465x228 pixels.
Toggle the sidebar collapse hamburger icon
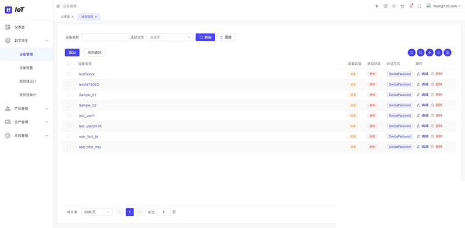[x=58, y=6]
